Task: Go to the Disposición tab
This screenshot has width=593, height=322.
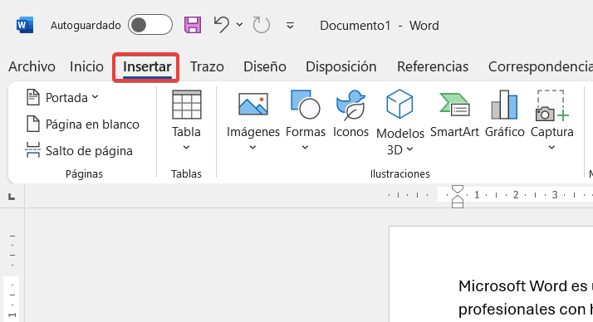Action: [x=341, y=66]
